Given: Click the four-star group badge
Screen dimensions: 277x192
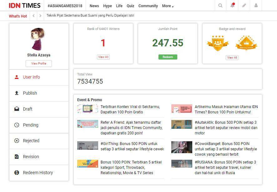Looking at the screenshot, I should tap(218, 43).
